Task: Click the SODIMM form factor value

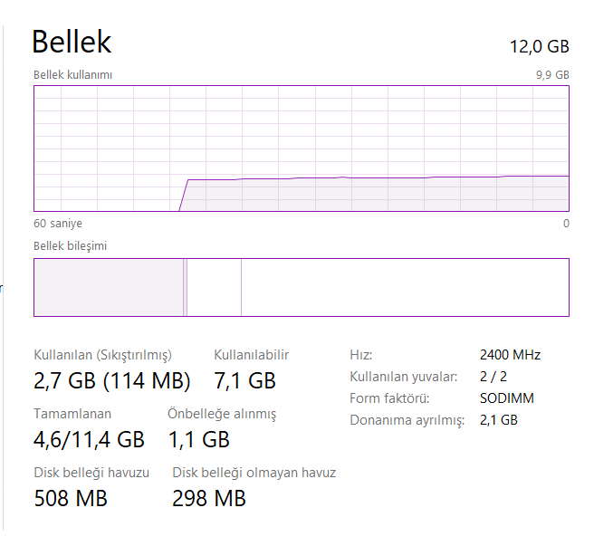Action: [507, 398]
